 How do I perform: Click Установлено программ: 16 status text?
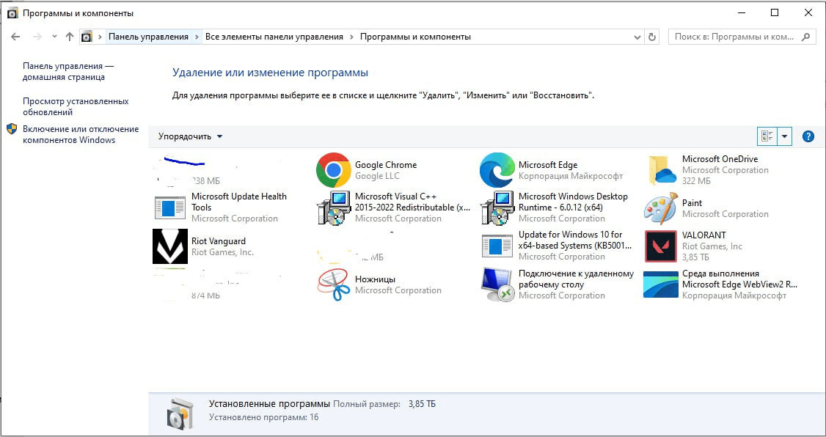[x=263, y=417]
